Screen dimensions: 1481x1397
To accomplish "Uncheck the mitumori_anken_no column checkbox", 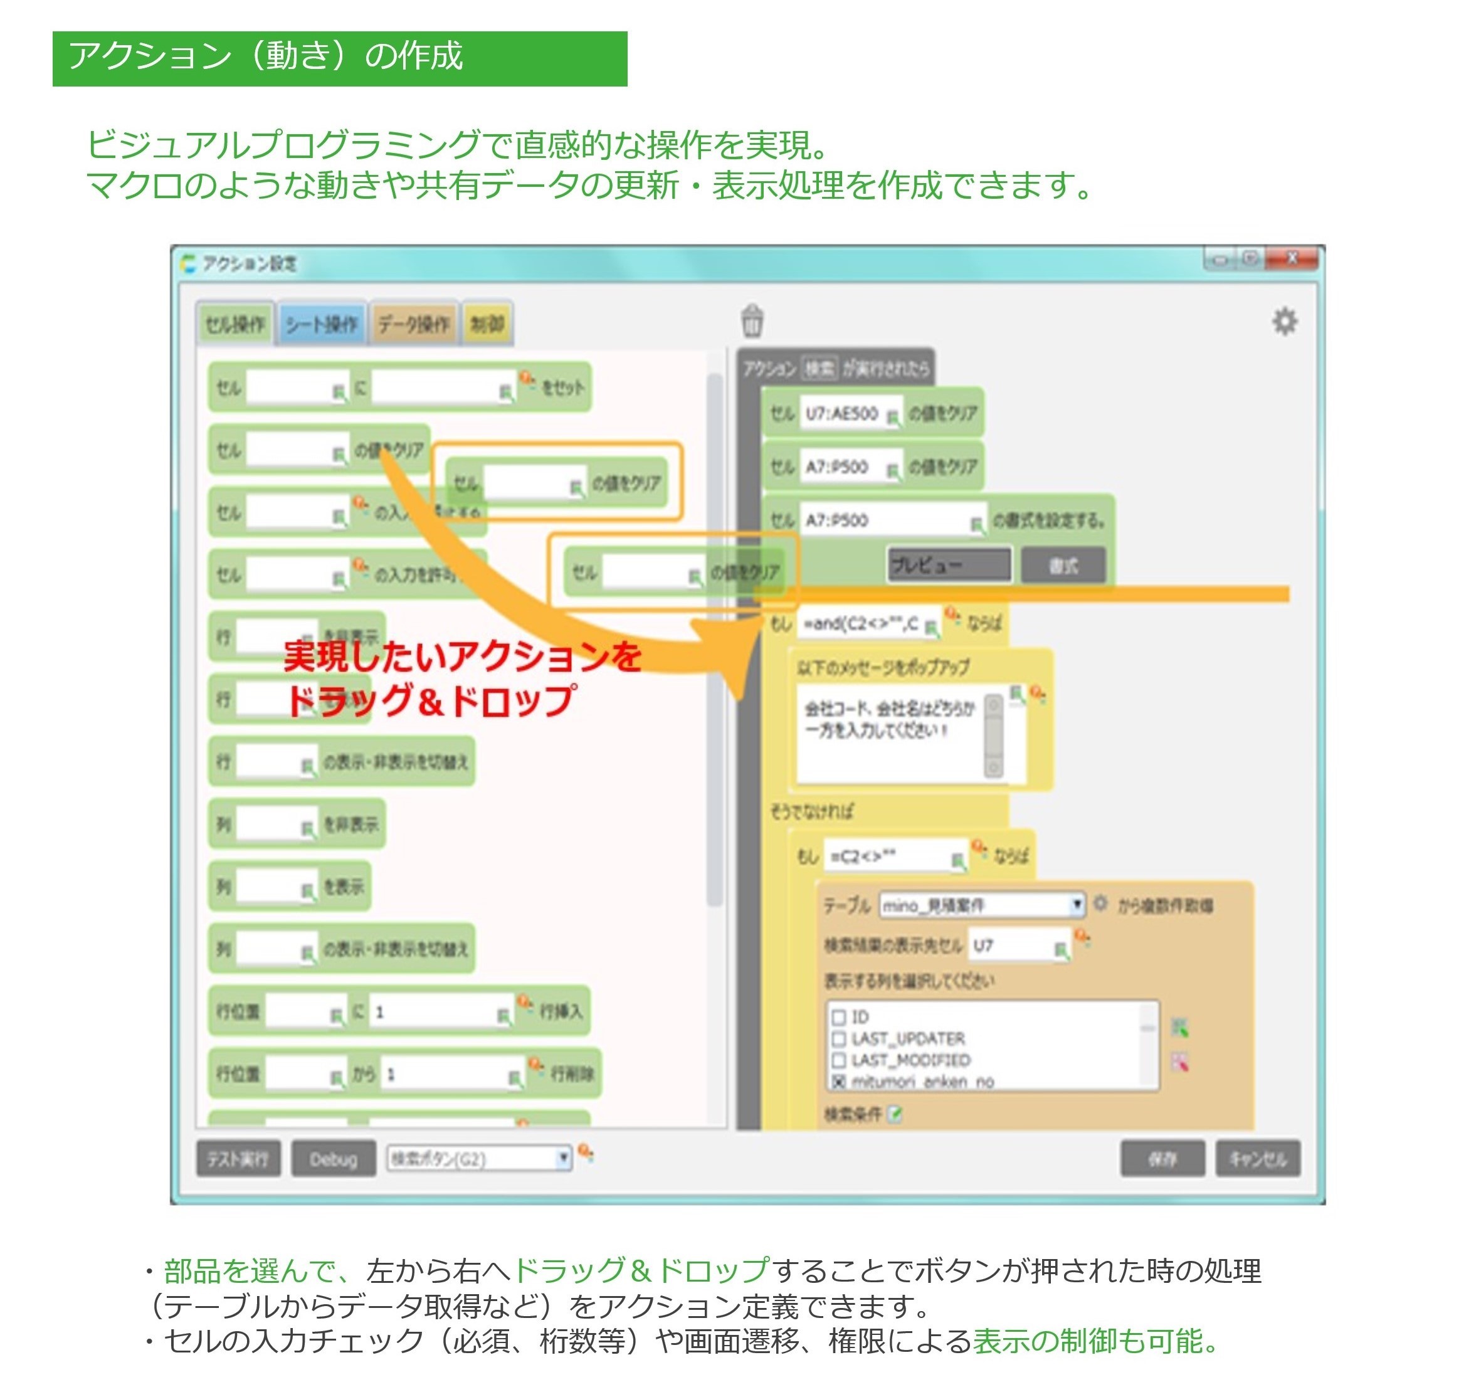I will tap(839, 1081).
